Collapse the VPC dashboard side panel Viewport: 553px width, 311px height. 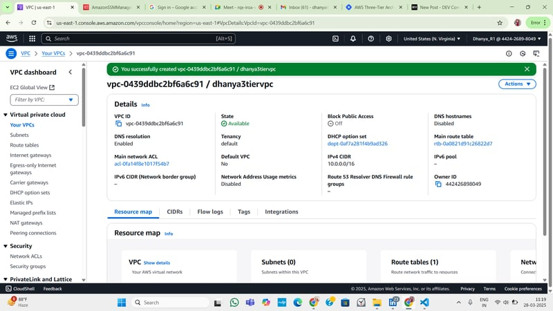pyautogui.click(x=71, y=73)
